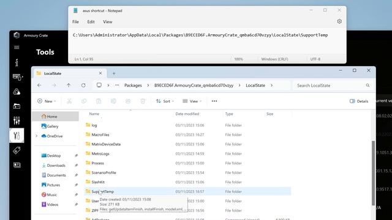The height and width of the screenshot is (220, 392).
Task: Go forward in File Explorer
Action: 54,86
